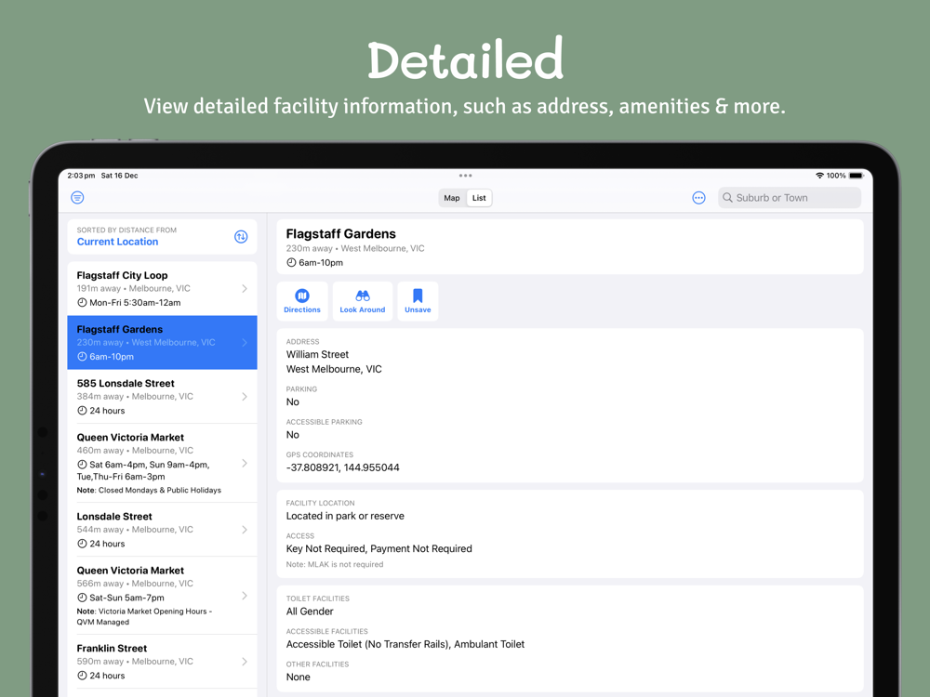Select Flagstaff City Loop in list

[162, 289]
